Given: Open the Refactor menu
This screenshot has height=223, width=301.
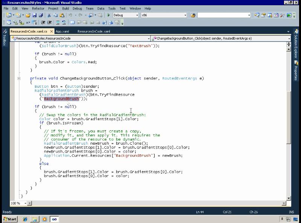Looking at the screenshot, I should (x=38, y=8).
